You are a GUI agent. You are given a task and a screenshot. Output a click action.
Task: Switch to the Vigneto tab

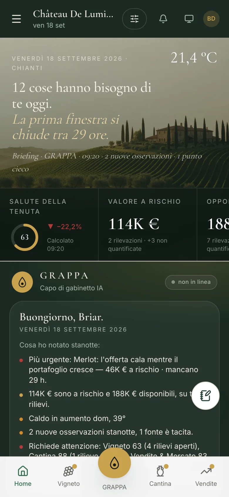[x=69, y=476]
